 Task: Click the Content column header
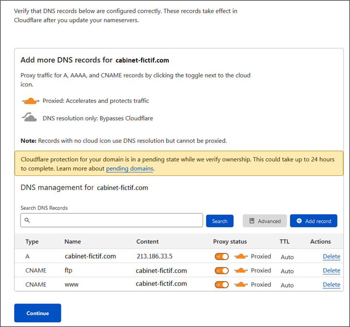147,241
